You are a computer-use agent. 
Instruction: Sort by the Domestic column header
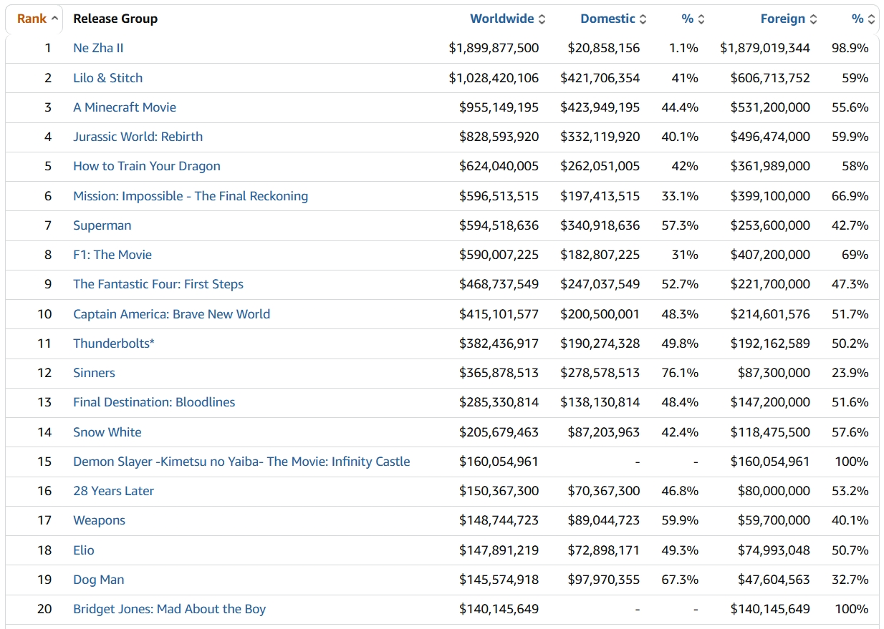pyautogui.click(x=607, y=19)
